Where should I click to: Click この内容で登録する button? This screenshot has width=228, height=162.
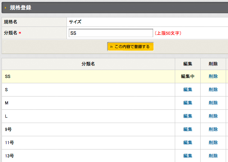pyautogui.click(x=130, y=47)
